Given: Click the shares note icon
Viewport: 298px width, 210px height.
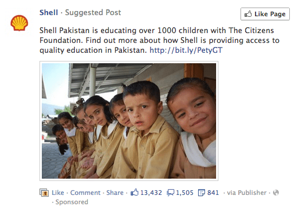Looking at the screenshot, I should (x=202, y=193).
